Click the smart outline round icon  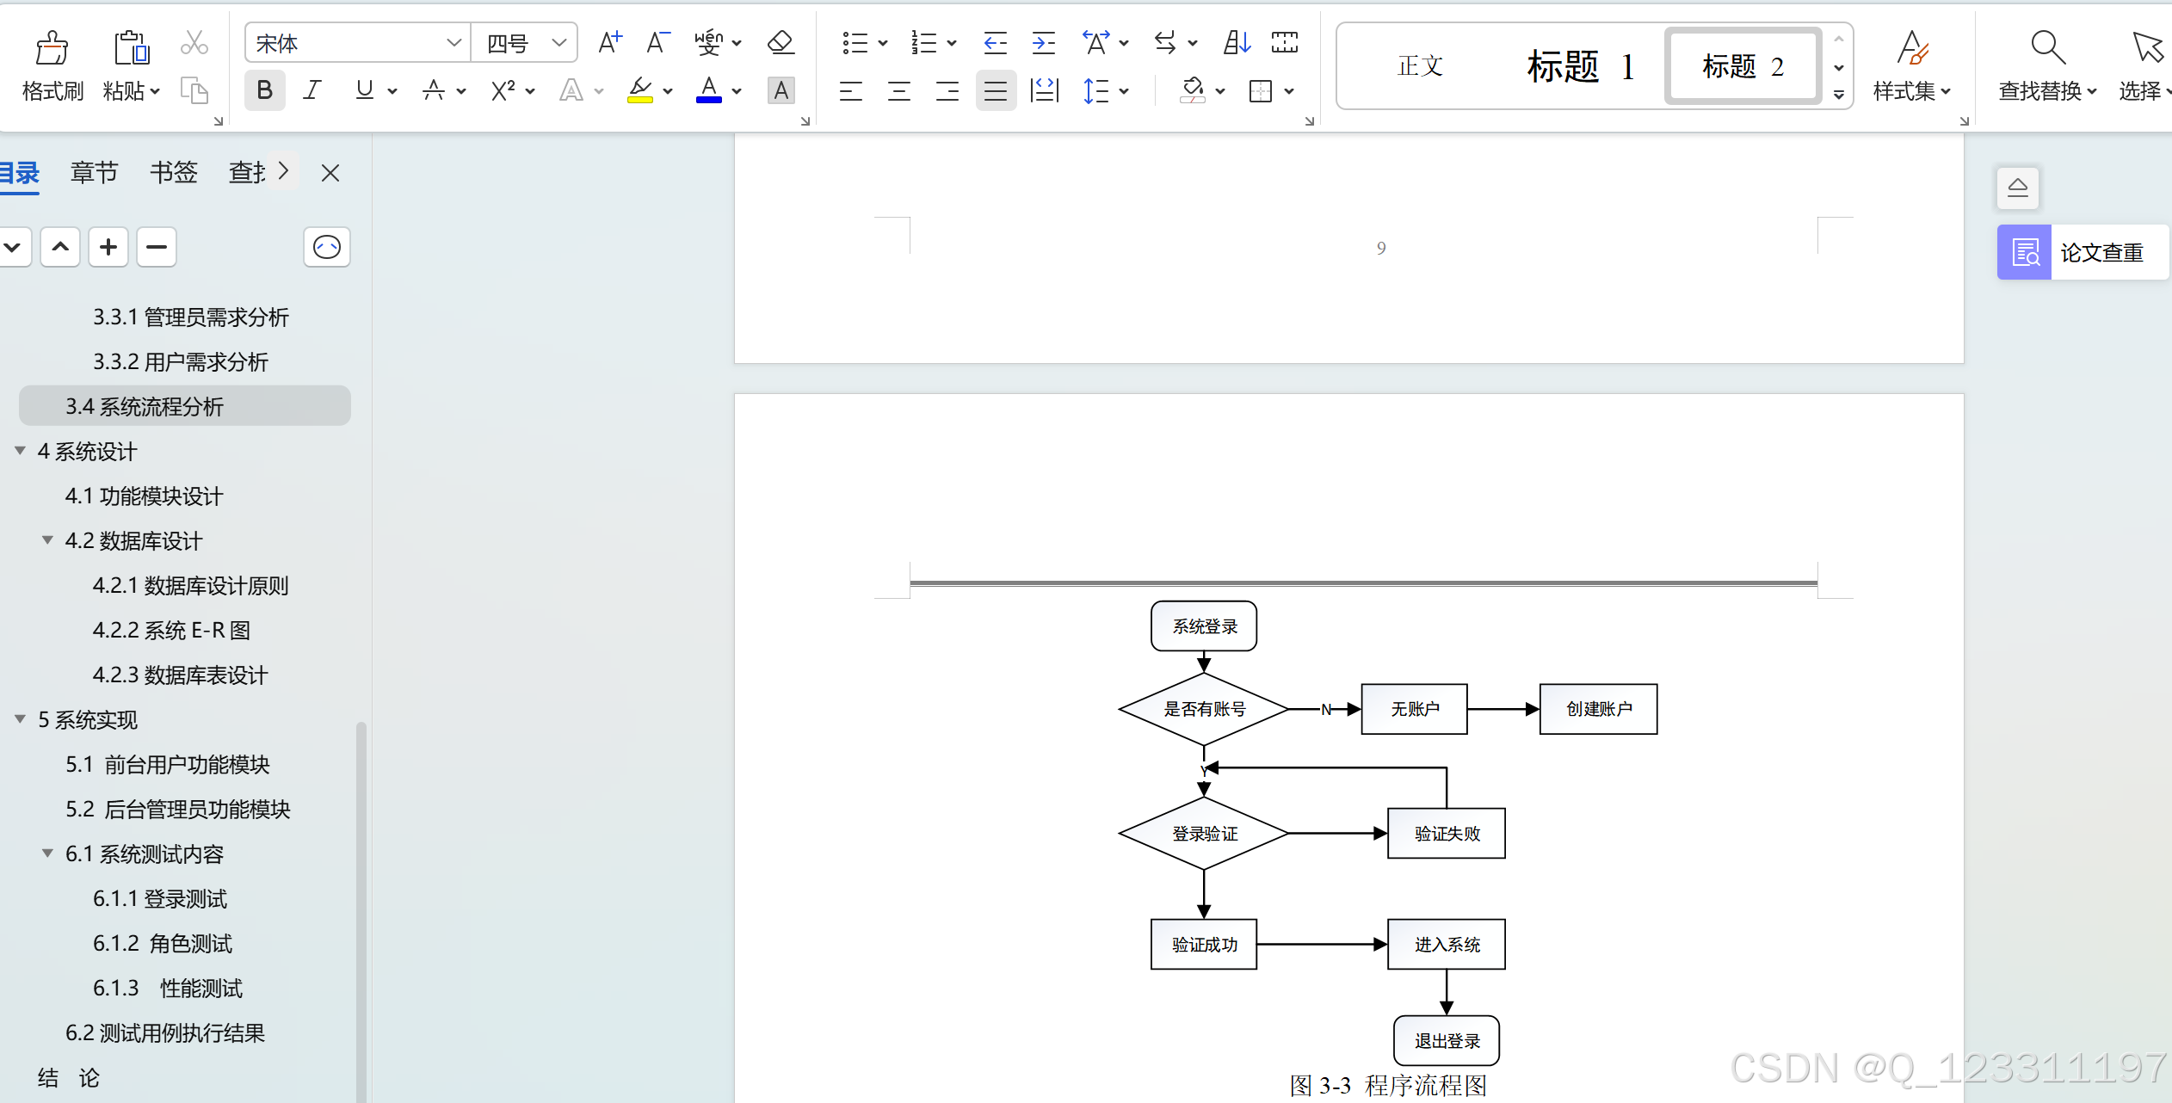(327, 247)
